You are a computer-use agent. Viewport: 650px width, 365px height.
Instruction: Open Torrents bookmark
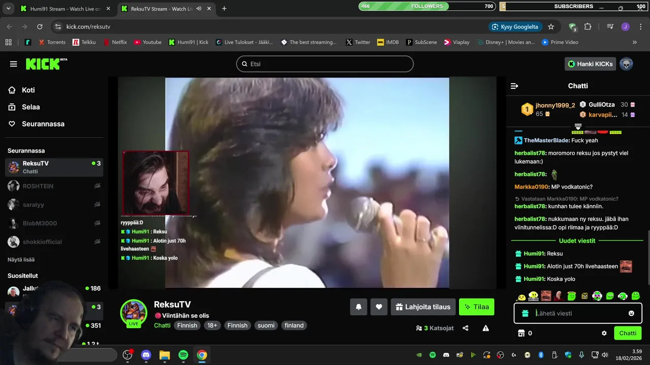(52, 42)
